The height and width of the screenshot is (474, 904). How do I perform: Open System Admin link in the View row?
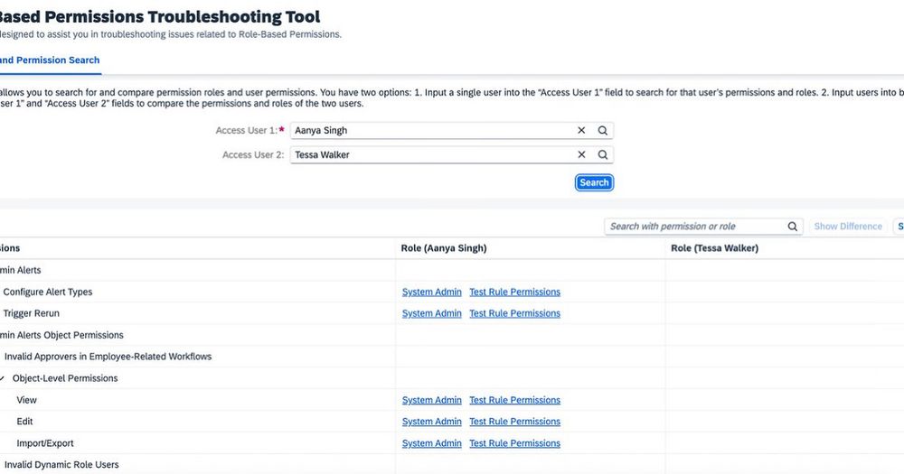click(x=431, y=401)
